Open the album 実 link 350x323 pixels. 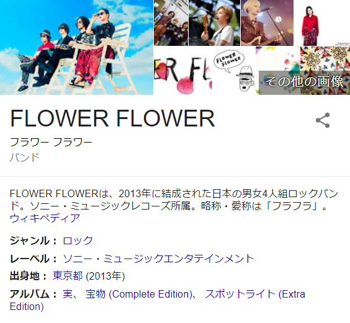point(68,294)
